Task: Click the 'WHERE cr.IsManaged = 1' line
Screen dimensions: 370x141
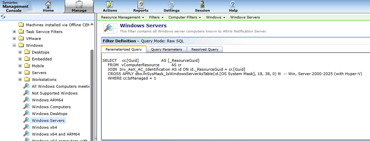Action: click(x=132, y=78)
